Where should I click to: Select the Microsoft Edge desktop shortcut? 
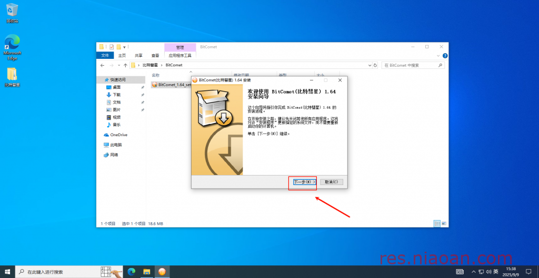click(12, 47)
